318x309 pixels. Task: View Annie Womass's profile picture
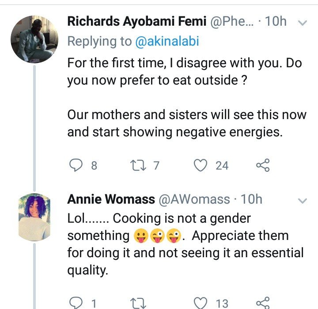click(x=34, y=217)
